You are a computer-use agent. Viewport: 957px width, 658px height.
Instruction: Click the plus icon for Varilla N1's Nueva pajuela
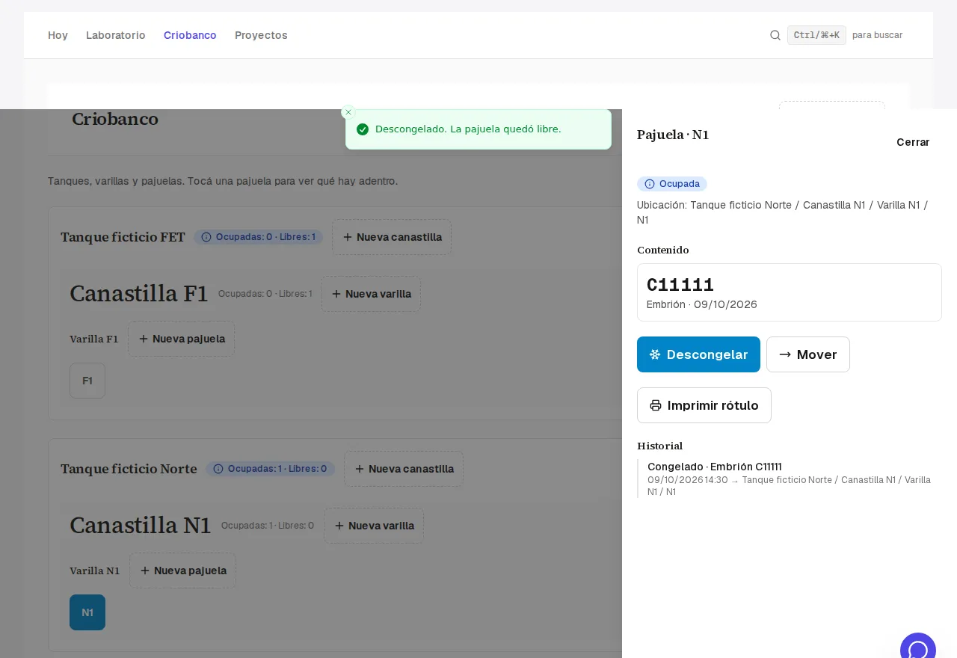[145, 571]
